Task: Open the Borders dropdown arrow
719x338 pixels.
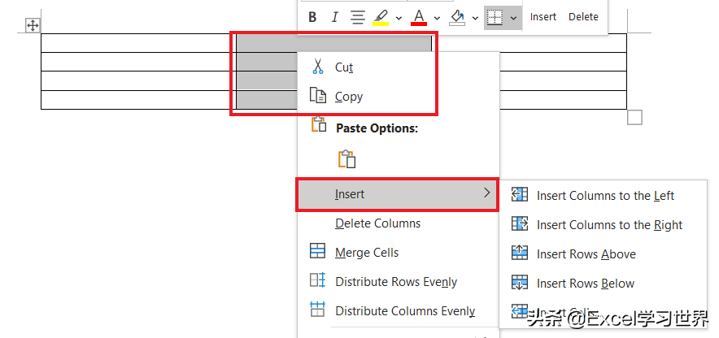Action: pyautogui.click(x=513, y=17)
